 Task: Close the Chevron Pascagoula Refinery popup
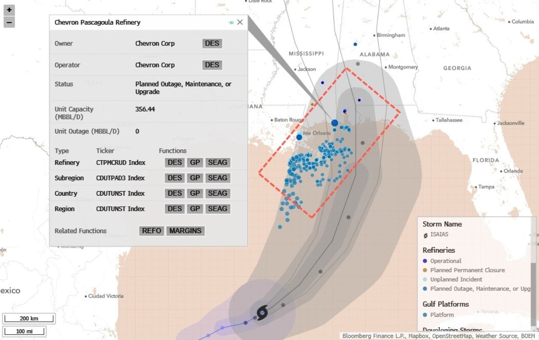(240, 22)
